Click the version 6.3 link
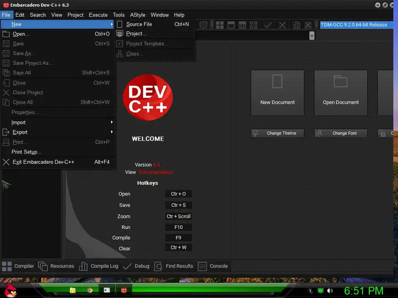Screen dimensions: 398x298 [156, 165]
